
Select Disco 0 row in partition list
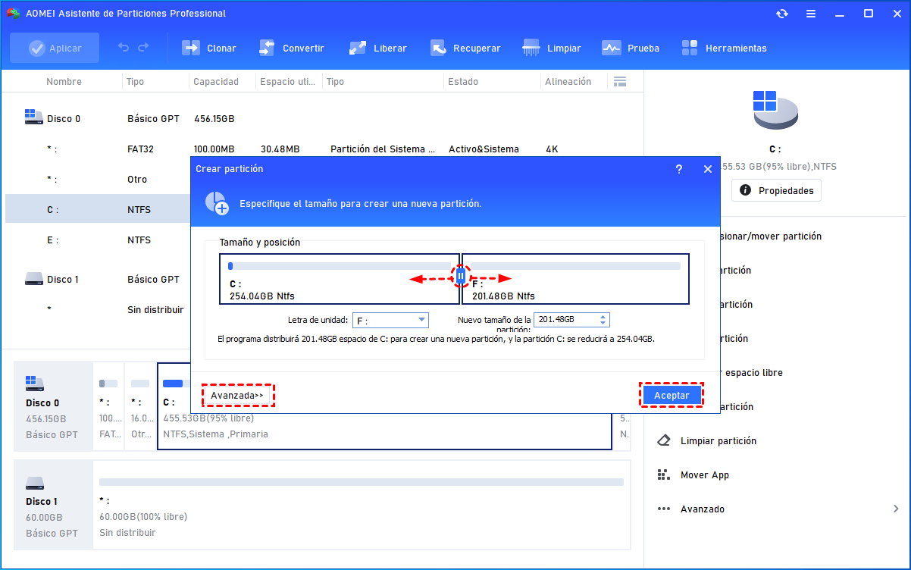[x=324, y=119]
